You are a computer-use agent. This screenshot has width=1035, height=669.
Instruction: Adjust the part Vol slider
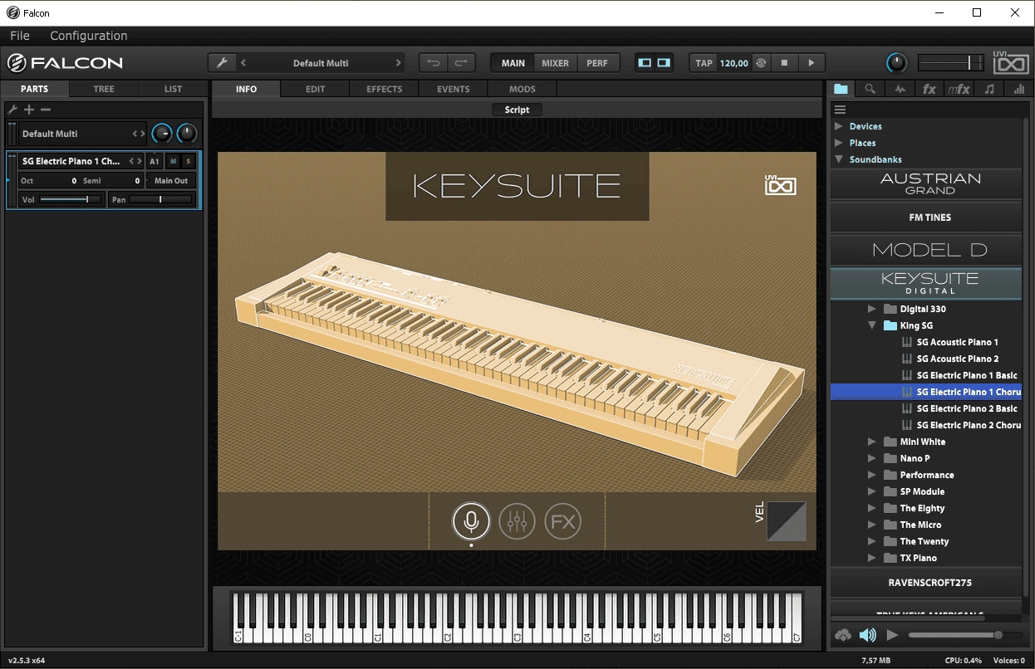[x=71, y=199]
